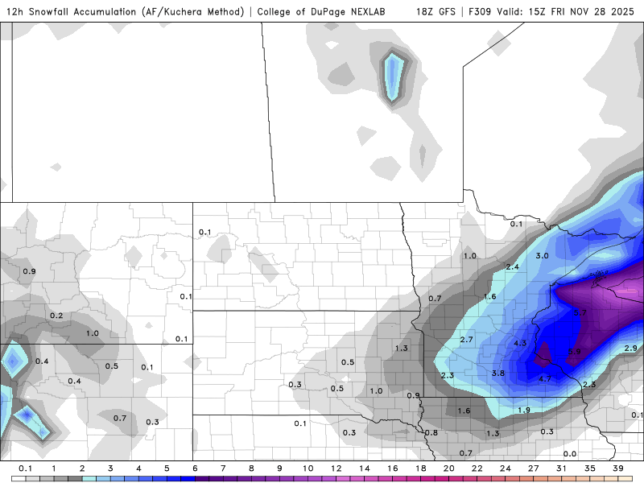This screenshot has width=644, height=483.
Task: Select the 5.9 snowfall value on the map
Action: pyautogui.click(x=574, y=352)
